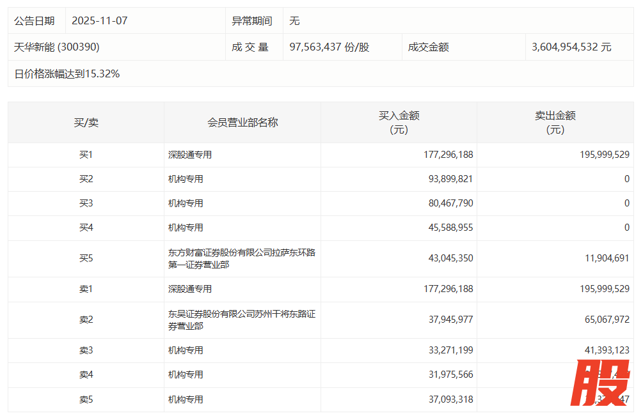Open 东吴证券 苏州干将东路 branch entry
Screen dimensions: 643x418
tap(241, 320)
